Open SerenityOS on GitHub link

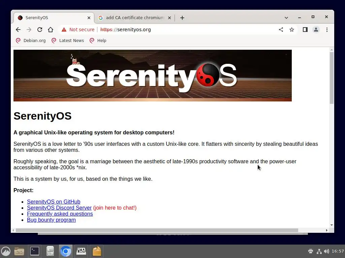tap(54, 202)
